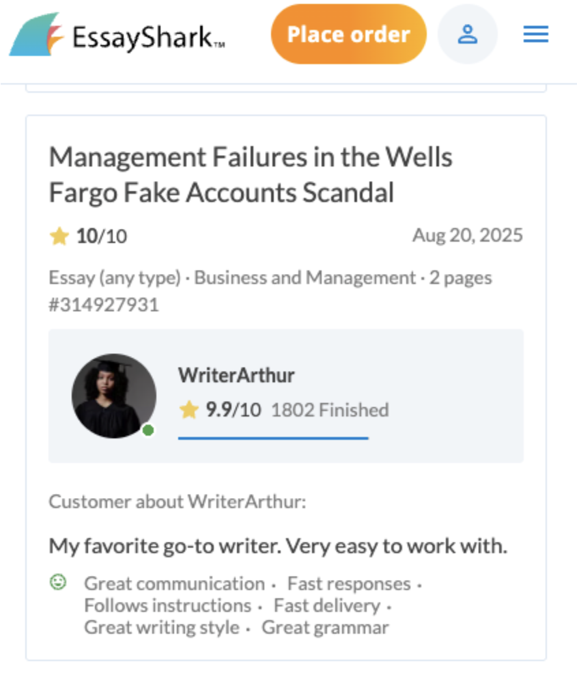Open the hamburger navigation menu
This screenshot has height=679, width=579.
536,34
